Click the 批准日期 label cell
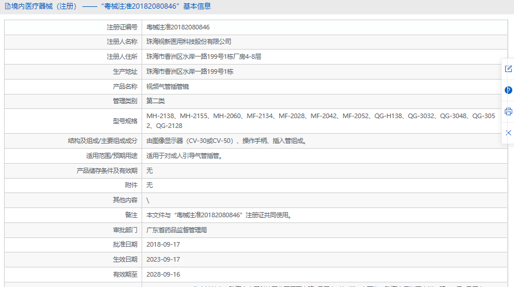Viewport: 514px width, 287px height. [x=73, y=244]
